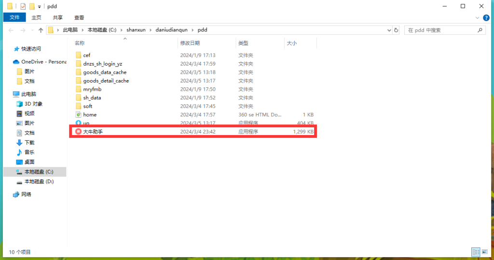This screenshot has width=494, height=260.
Task: Click shanxun breadcrumb in address bar
Action: 136,30
